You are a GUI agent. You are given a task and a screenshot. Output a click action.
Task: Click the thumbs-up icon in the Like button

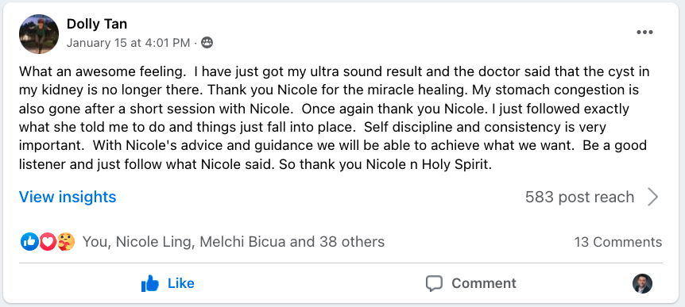pyautogui.click(x=150, y=283)
